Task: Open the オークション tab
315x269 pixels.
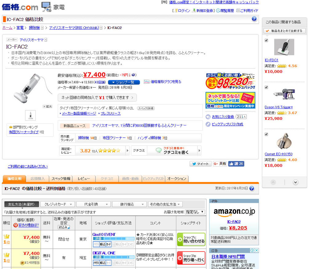Action: [177, 179]
